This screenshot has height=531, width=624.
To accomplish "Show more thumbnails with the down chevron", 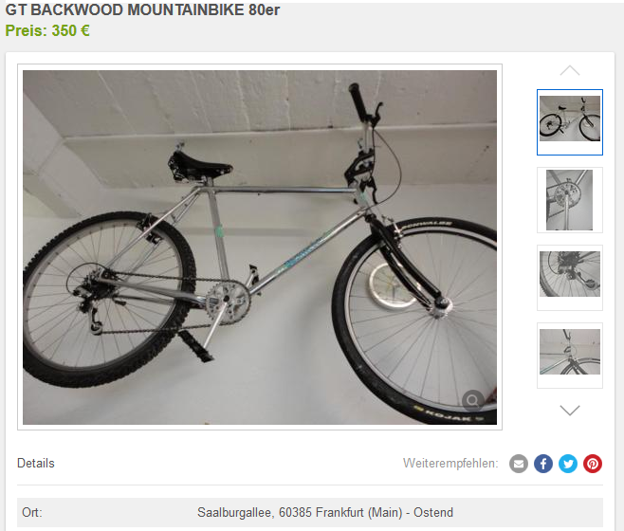I will [x=570, y=411].
